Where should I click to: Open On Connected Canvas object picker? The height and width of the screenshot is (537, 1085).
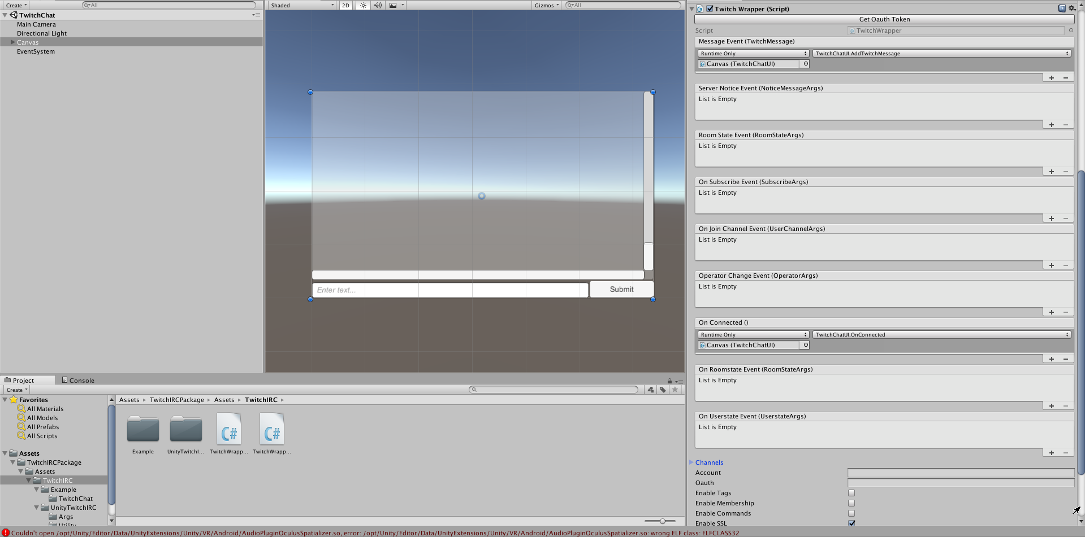point(806,345)
